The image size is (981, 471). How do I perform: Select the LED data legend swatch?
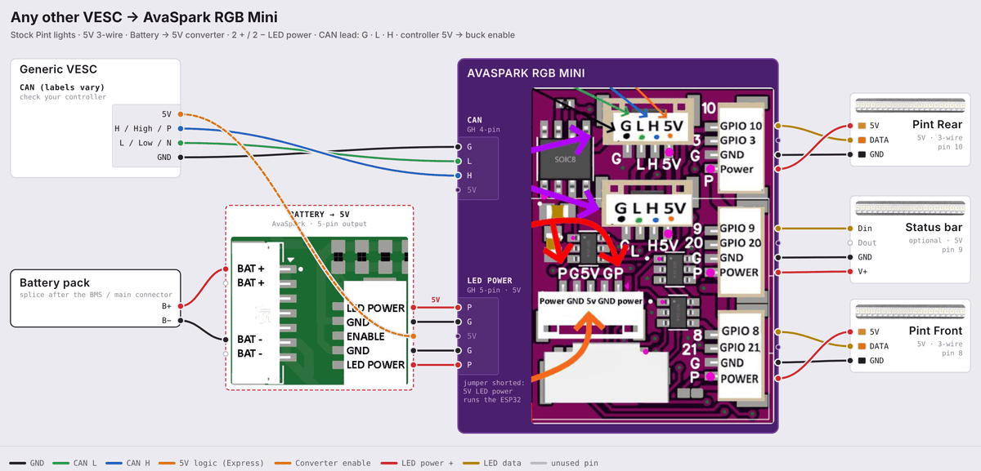pyautogui.click(x=473, y=463)
